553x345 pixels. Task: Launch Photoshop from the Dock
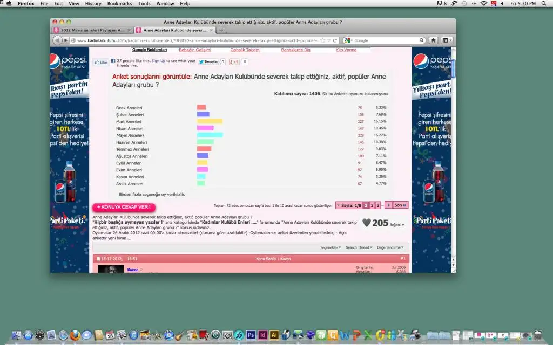(x=251, y=335)
